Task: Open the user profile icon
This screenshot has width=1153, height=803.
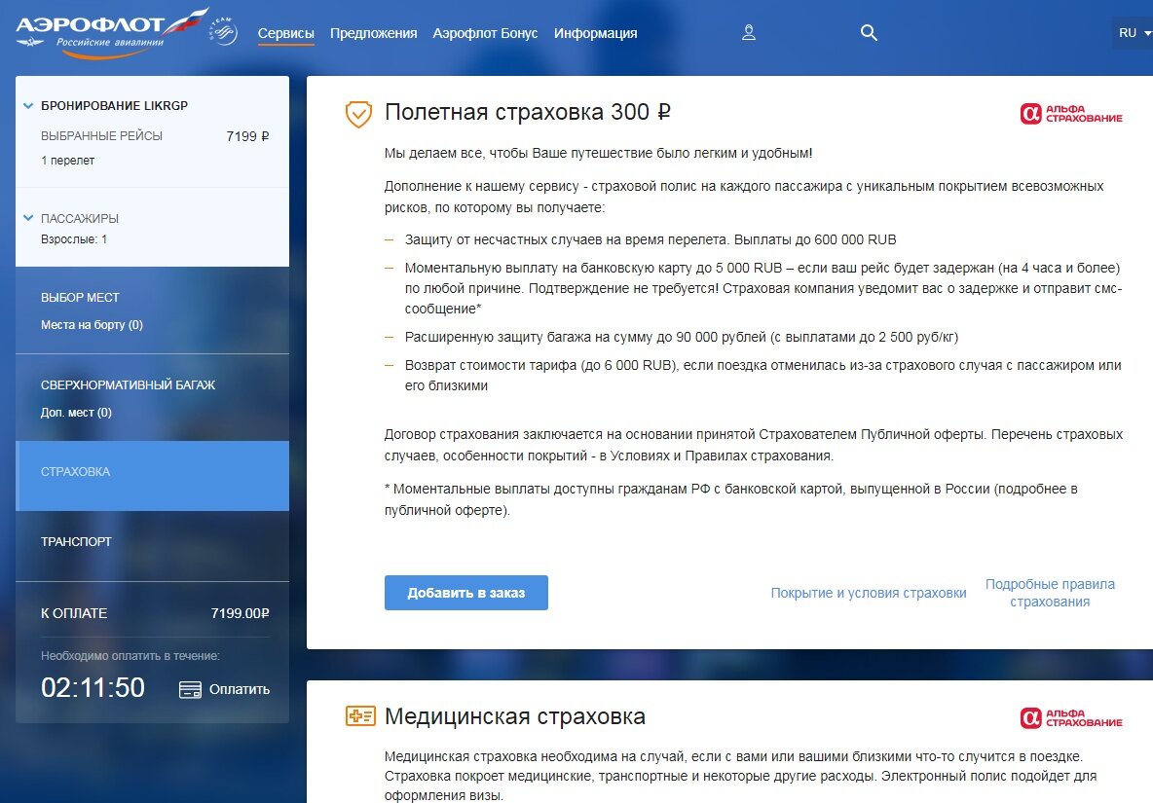Action: coord(749,32)
